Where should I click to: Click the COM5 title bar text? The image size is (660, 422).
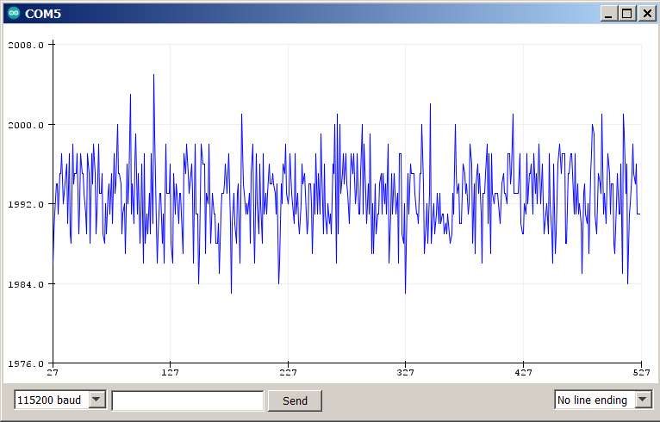43,14
